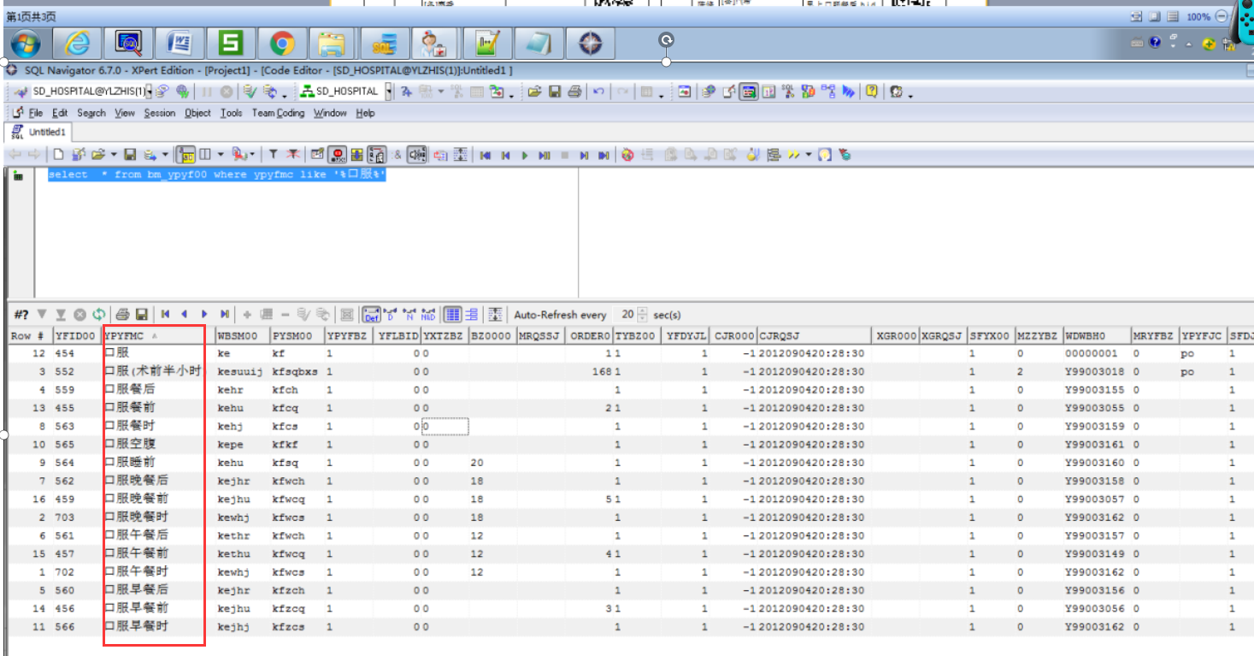Open the Session menu
This screenshot has height=656, width=1254.
(x=159, y=113)
